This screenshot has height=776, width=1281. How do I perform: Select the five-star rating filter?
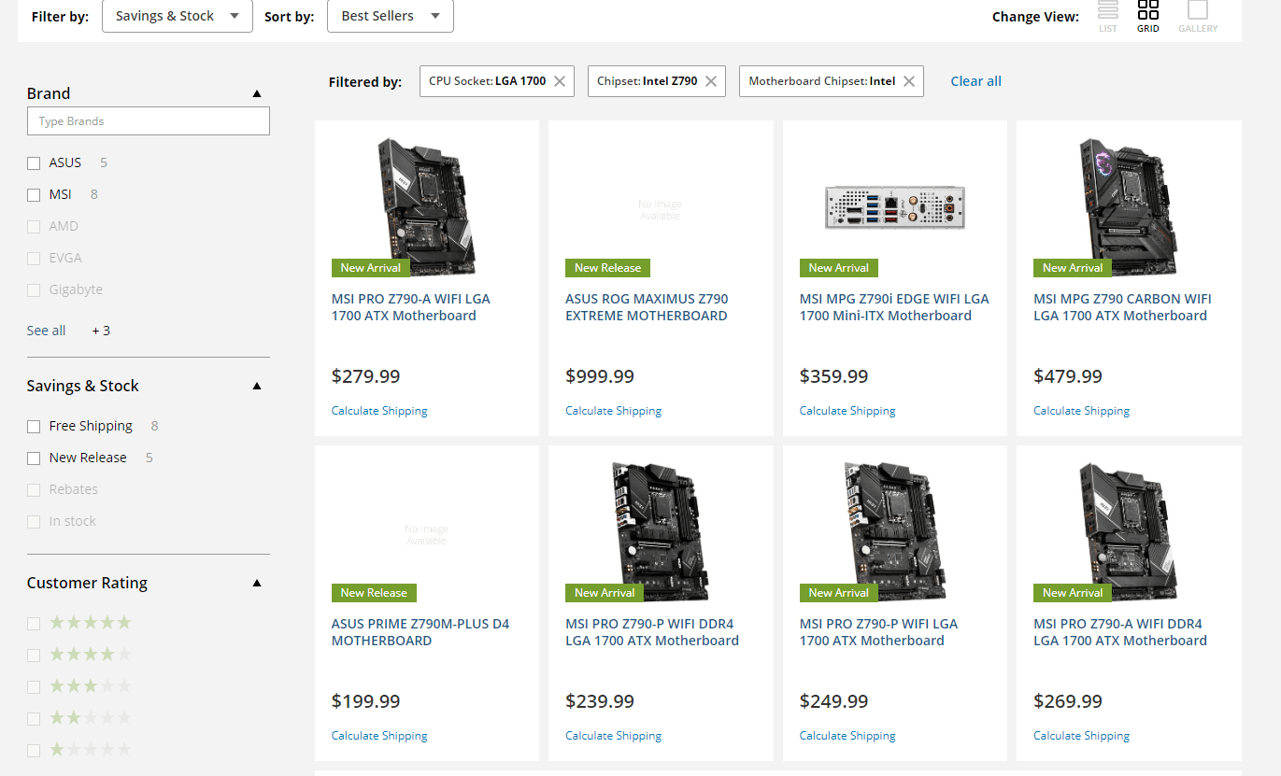(34, 624)
